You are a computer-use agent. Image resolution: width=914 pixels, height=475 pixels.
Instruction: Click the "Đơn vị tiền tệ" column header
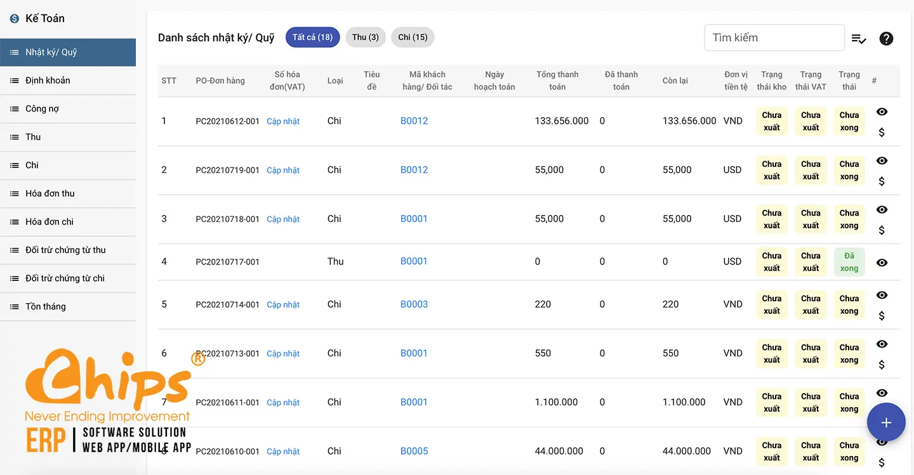coord(736,81)
